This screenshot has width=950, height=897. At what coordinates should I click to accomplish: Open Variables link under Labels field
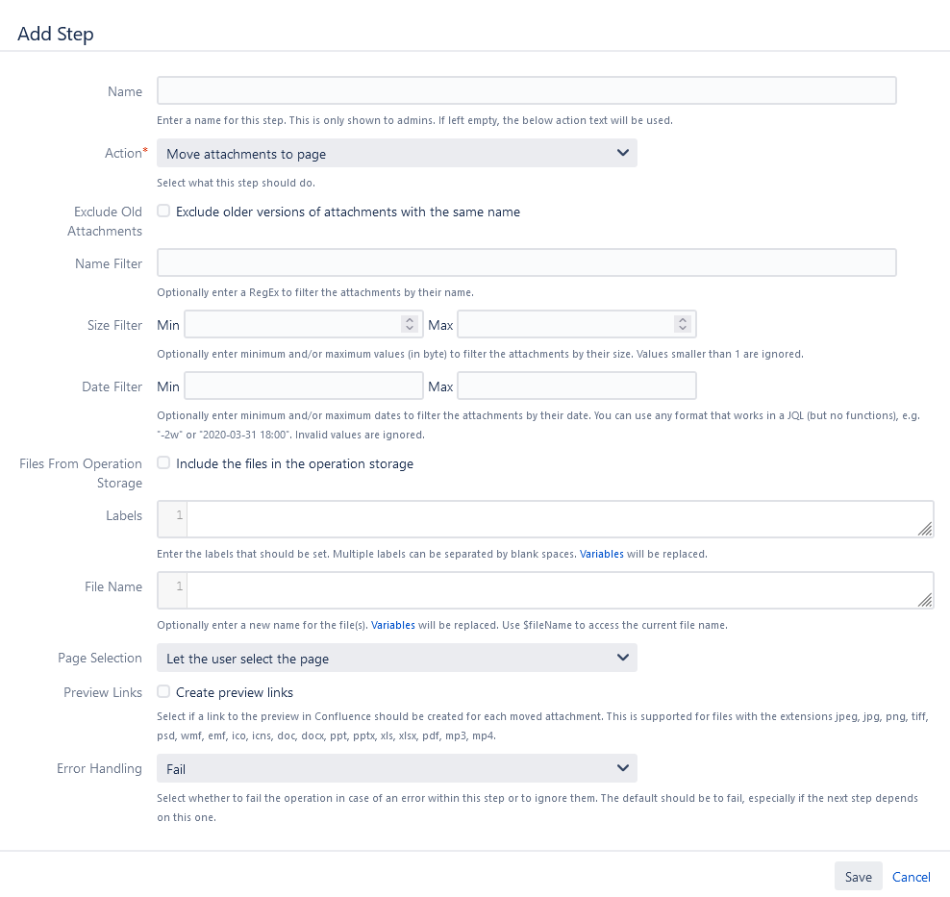click(x=601, y=555)
